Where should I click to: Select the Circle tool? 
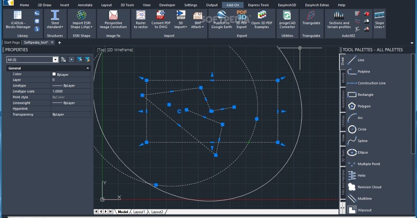click(357, 129)
